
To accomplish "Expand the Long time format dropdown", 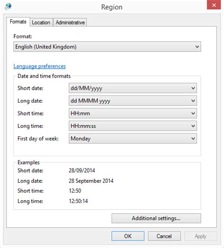I will click(x=133, y=126).
